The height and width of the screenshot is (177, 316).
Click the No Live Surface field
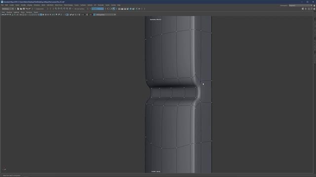tap(79, 9)
